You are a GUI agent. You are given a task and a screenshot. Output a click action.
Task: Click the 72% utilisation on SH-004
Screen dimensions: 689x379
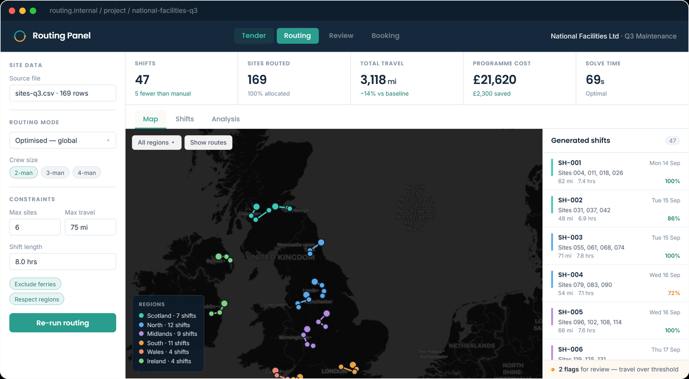[x=674, y=293]
